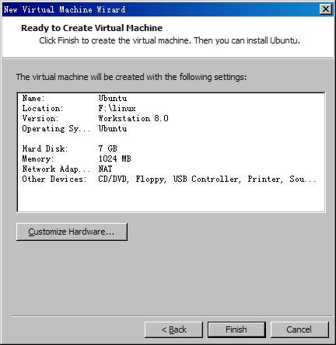
Task: Open the Customize Hardware dialog
Action: pyautogui.click(x=72, y=232)
